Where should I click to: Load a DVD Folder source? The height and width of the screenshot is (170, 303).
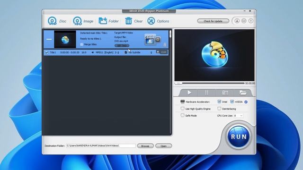tap(108, 21)
